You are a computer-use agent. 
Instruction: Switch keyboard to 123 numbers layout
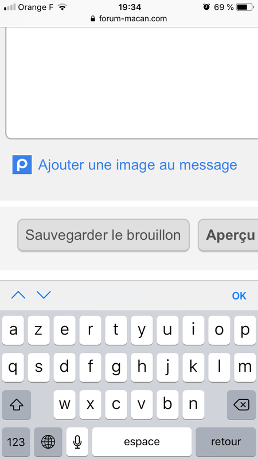tap(16, 441)
